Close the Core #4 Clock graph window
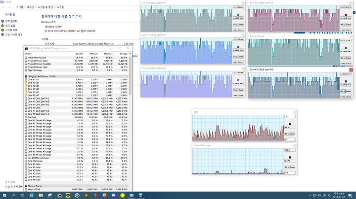Image resolution: width=356 pixels, height=199 pixels. pos(351,69)
